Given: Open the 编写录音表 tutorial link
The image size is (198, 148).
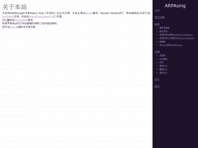Looking at the screenshot, I should tap(164, 28).
